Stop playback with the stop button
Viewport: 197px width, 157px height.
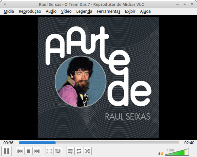click(x=28, y=151)
